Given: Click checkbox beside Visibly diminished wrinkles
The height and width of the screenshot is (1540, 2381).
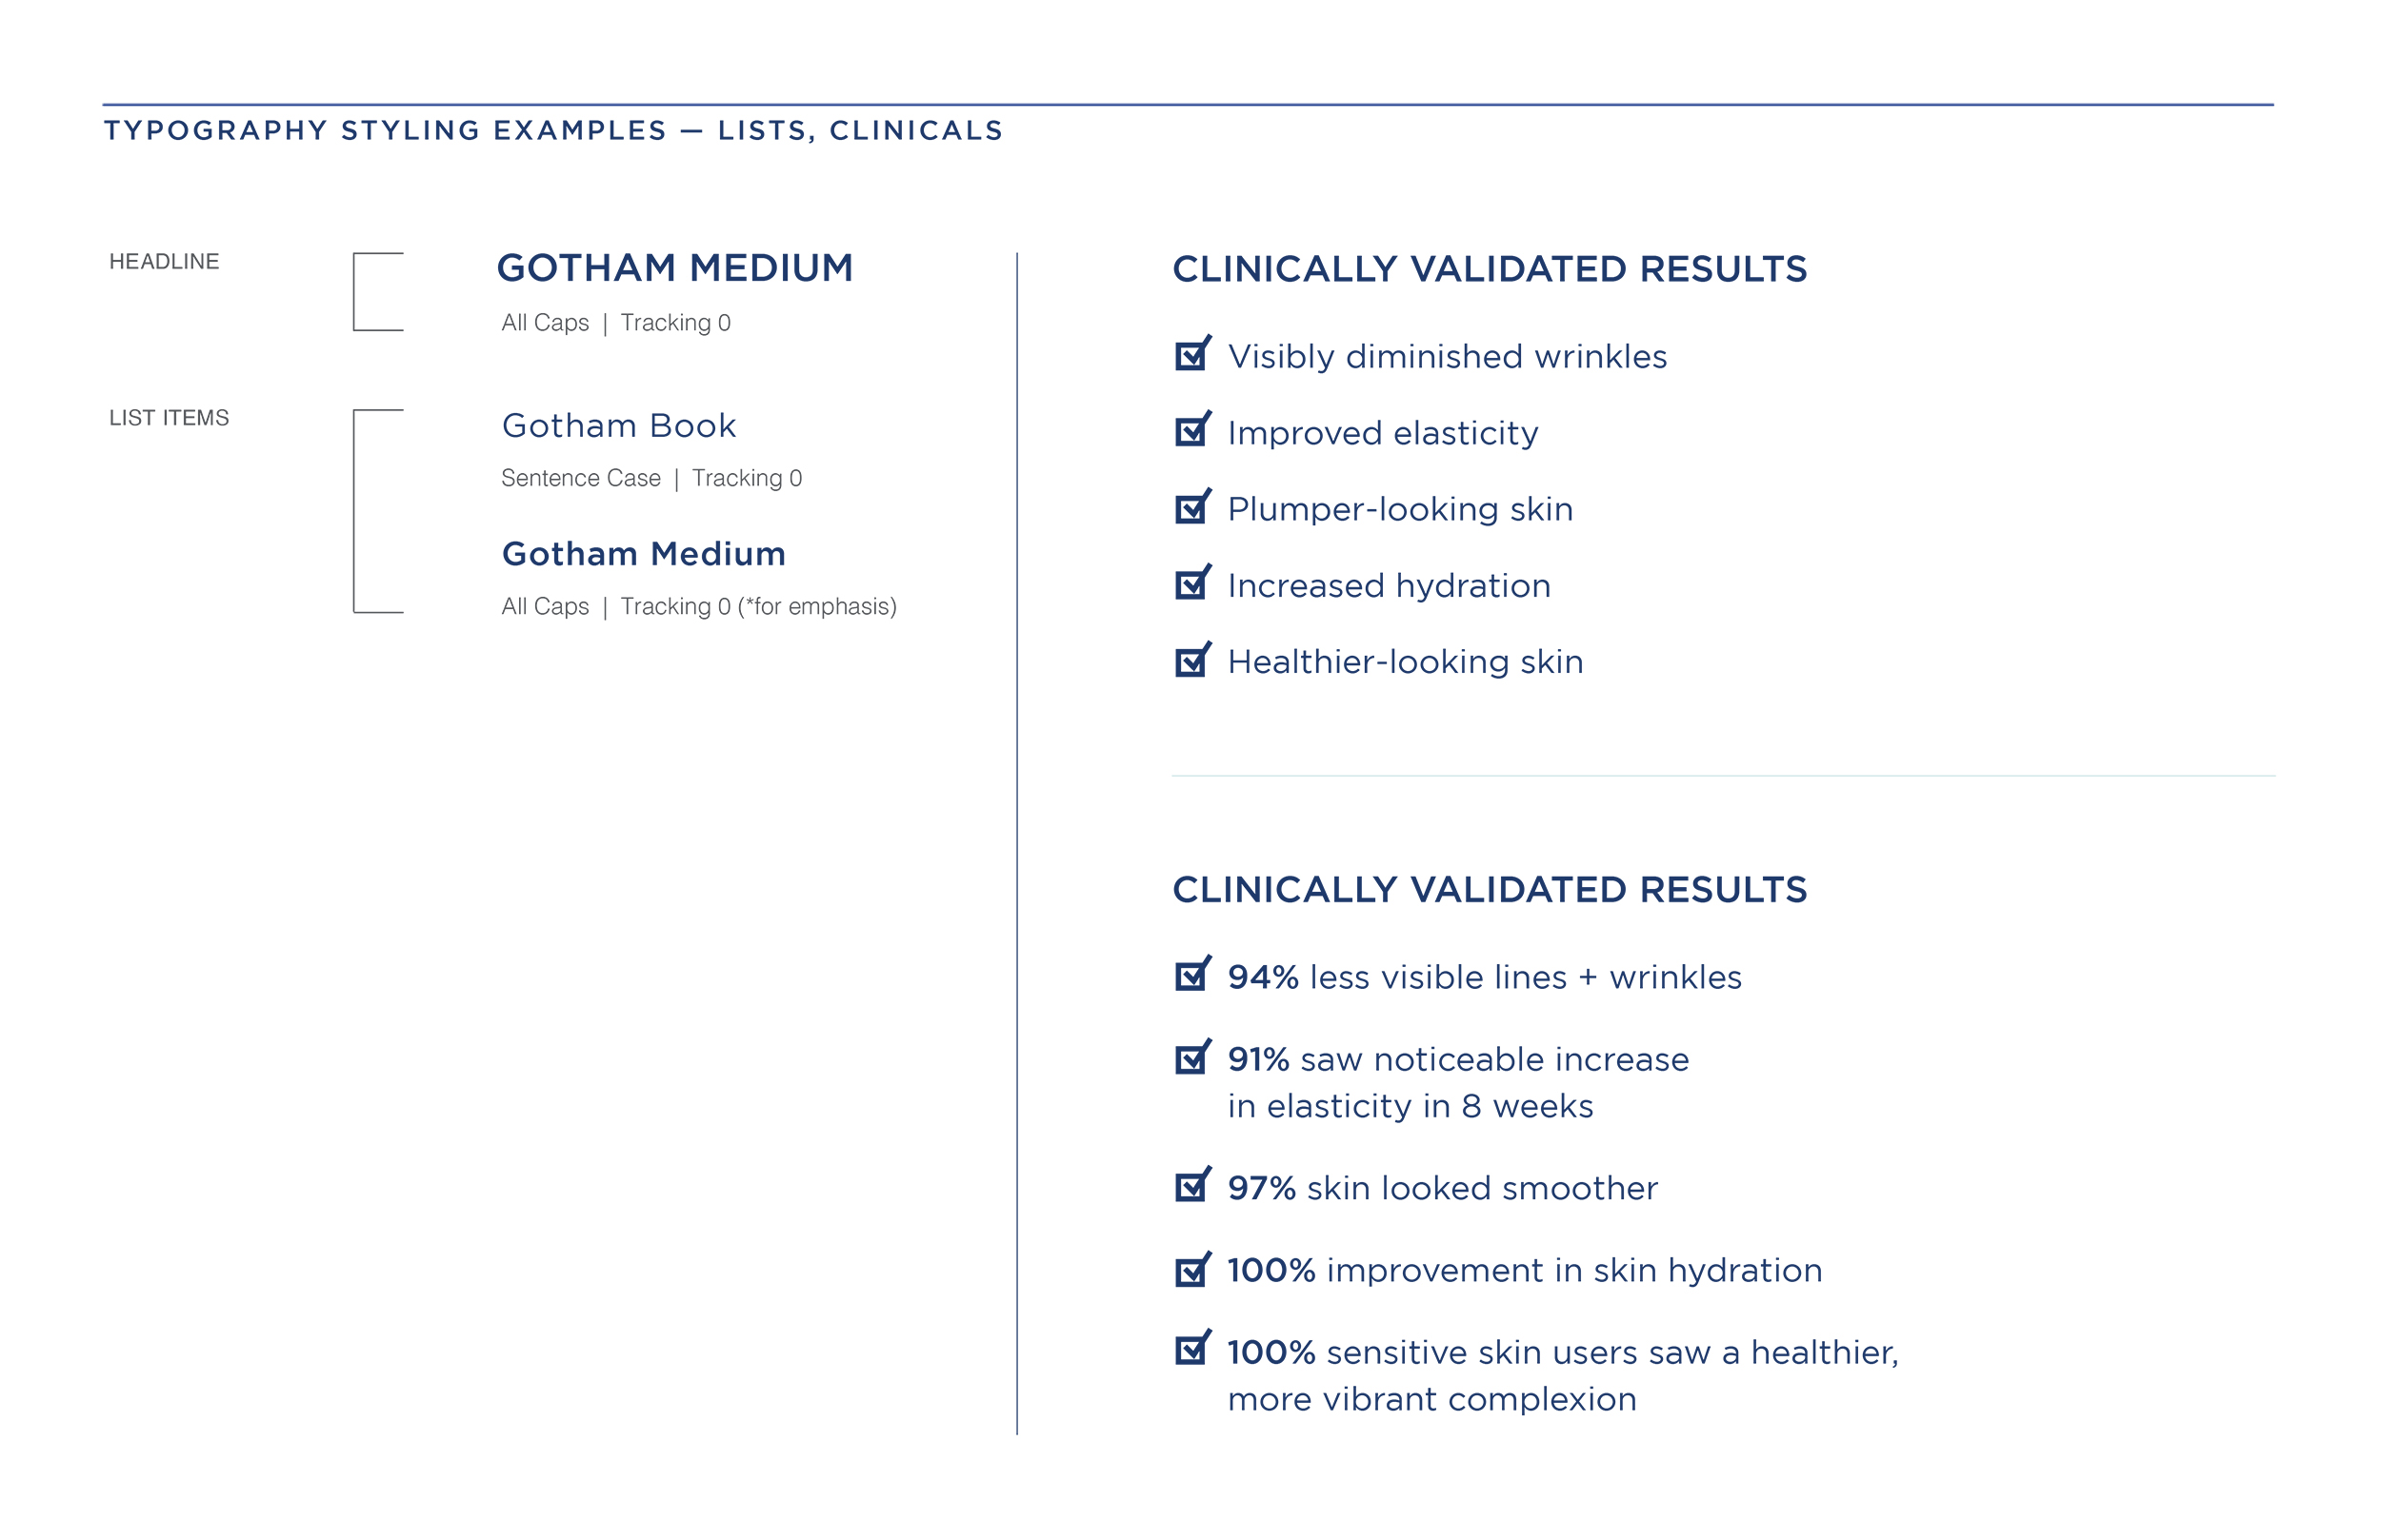Looking at the screenshot, I should click(1190, 356).
